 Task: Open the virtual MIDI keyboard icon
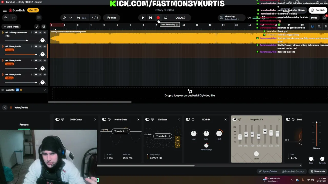(39, 18)
